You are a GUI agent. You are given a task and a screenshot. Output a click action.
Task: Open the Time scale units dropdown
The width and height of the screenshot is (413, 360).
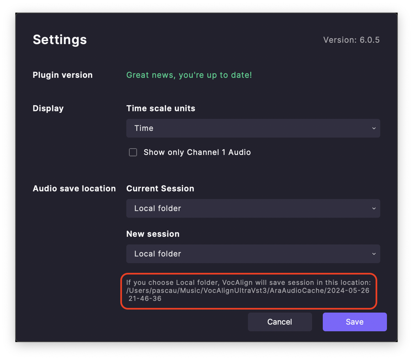(253, 128)
